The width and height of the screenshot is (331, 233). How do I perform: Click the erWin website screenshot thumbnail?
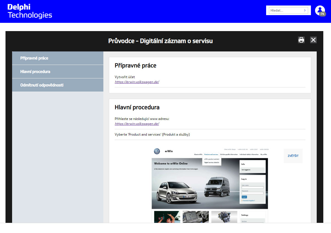[x=210, y=185]
